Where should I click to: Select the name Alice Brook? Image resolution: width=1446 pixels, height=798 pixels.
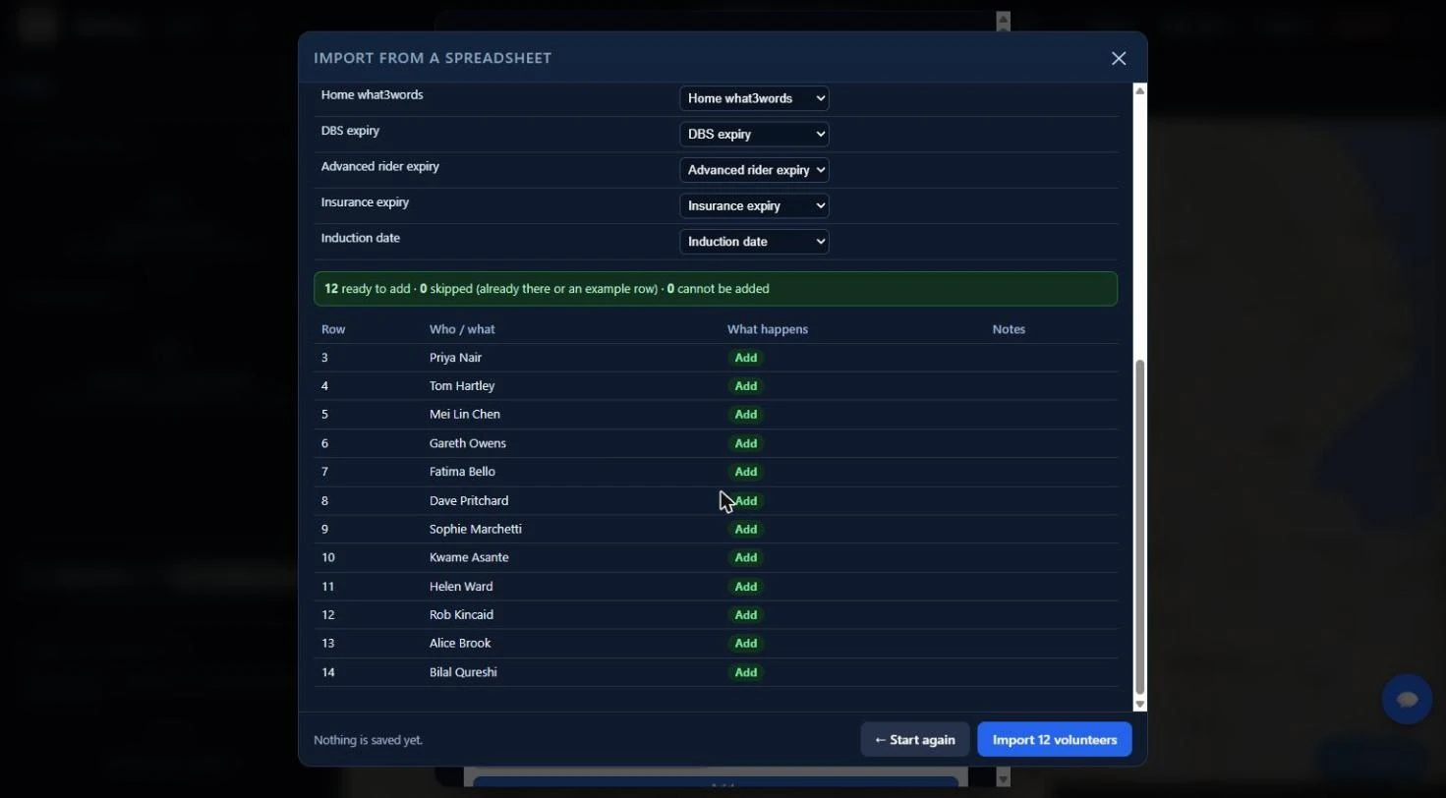coord(460,644)
